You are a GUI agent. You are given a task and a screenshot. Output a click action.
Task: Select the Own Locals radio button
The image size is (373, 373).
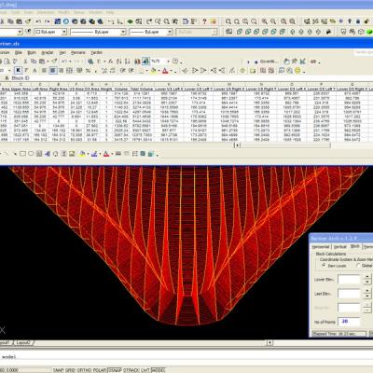pyautogui.click(x=324, y=266)
